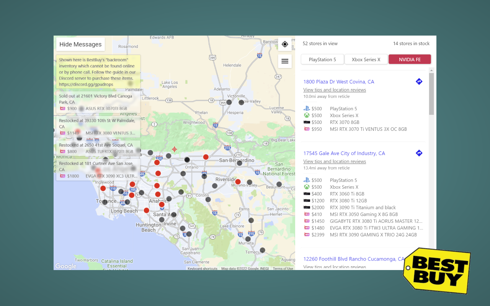The image size is (490, 306).
Task: Select the gray store marker at Apple Valley
Action: tap(241, 102)
